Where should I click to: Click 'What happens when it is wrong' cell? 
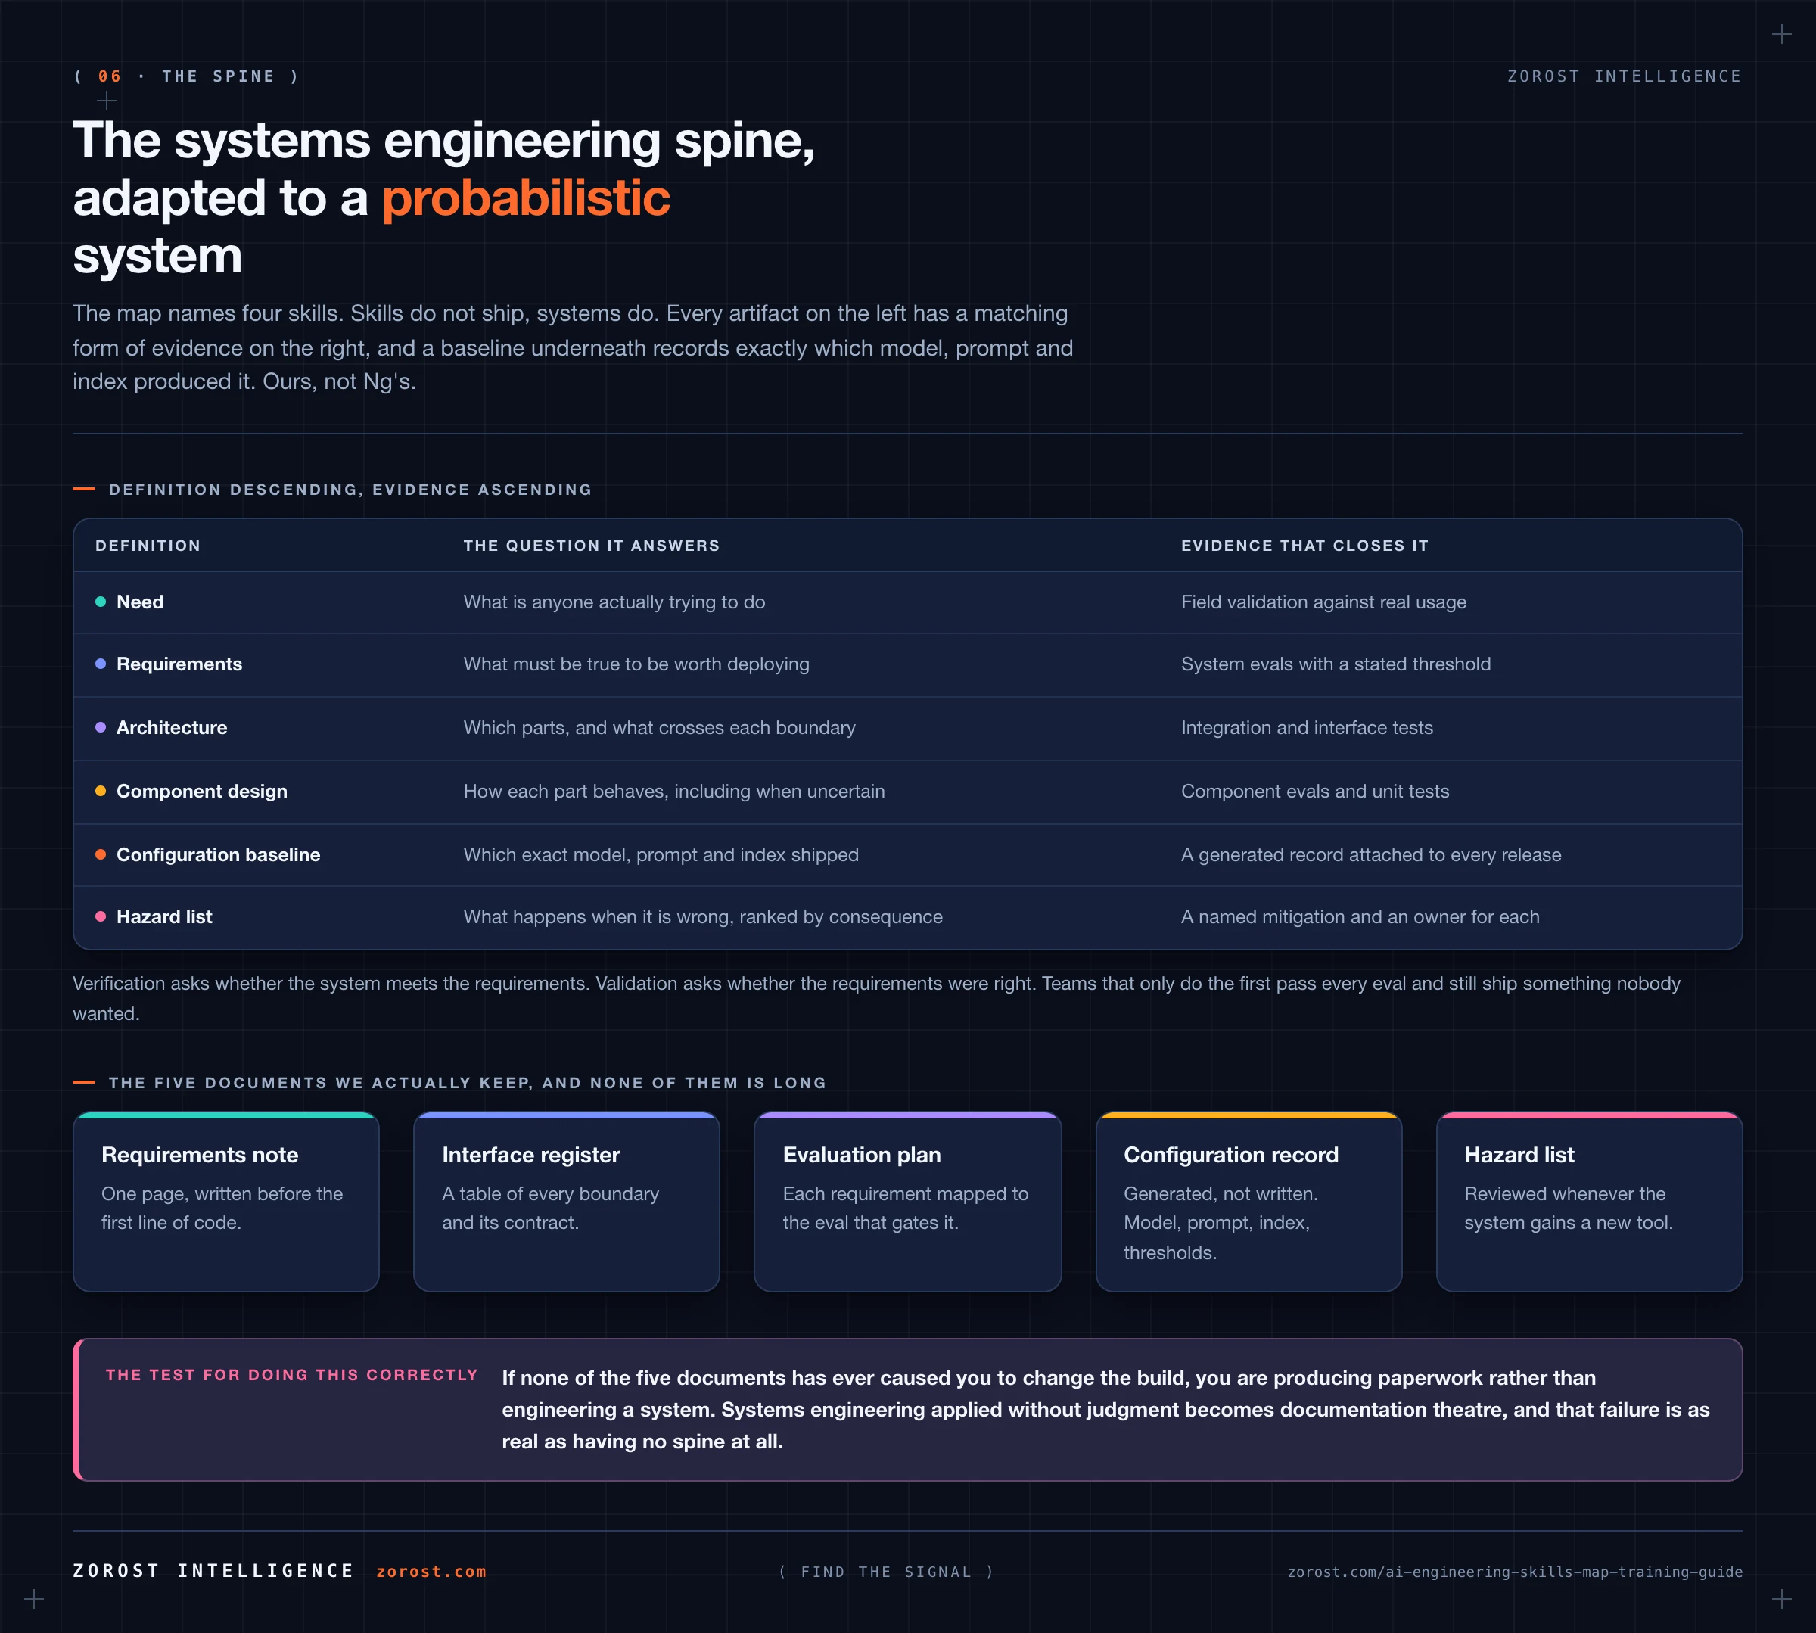tap(702, 917)
